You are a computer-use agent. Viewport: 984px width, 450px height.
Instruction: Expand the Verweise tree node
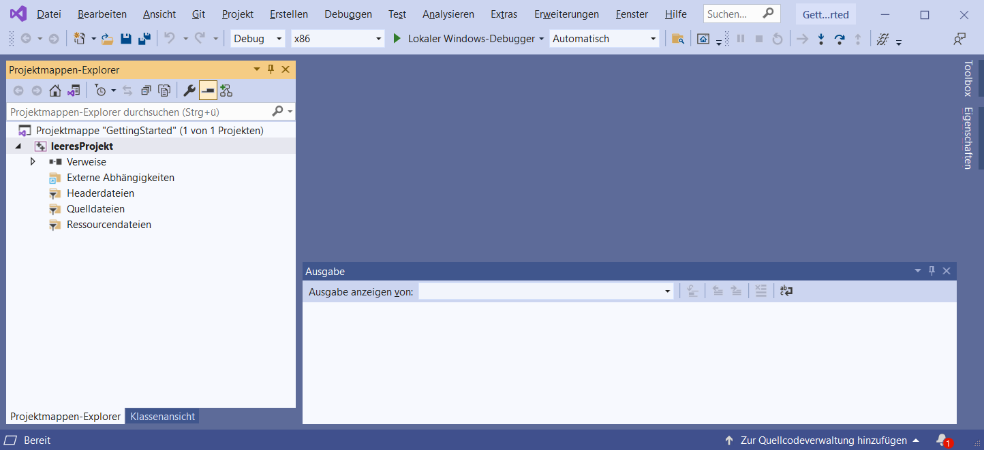pyautogui.click(x=33, y=161)
